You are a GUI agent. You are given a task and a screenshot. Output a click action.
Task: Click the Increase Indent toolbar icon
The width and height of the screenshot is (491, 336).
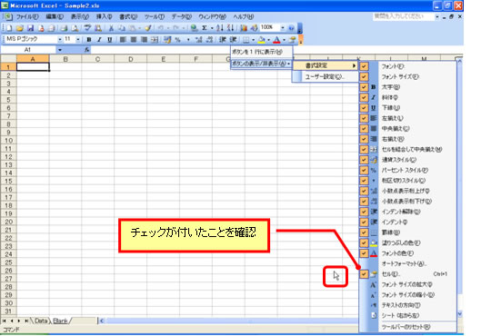[x=233, y=40]
